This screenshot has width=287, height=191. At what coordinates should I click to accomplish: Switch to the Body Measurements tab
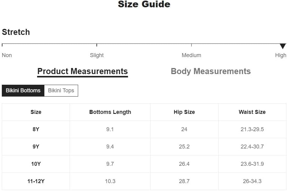point(211,71)
